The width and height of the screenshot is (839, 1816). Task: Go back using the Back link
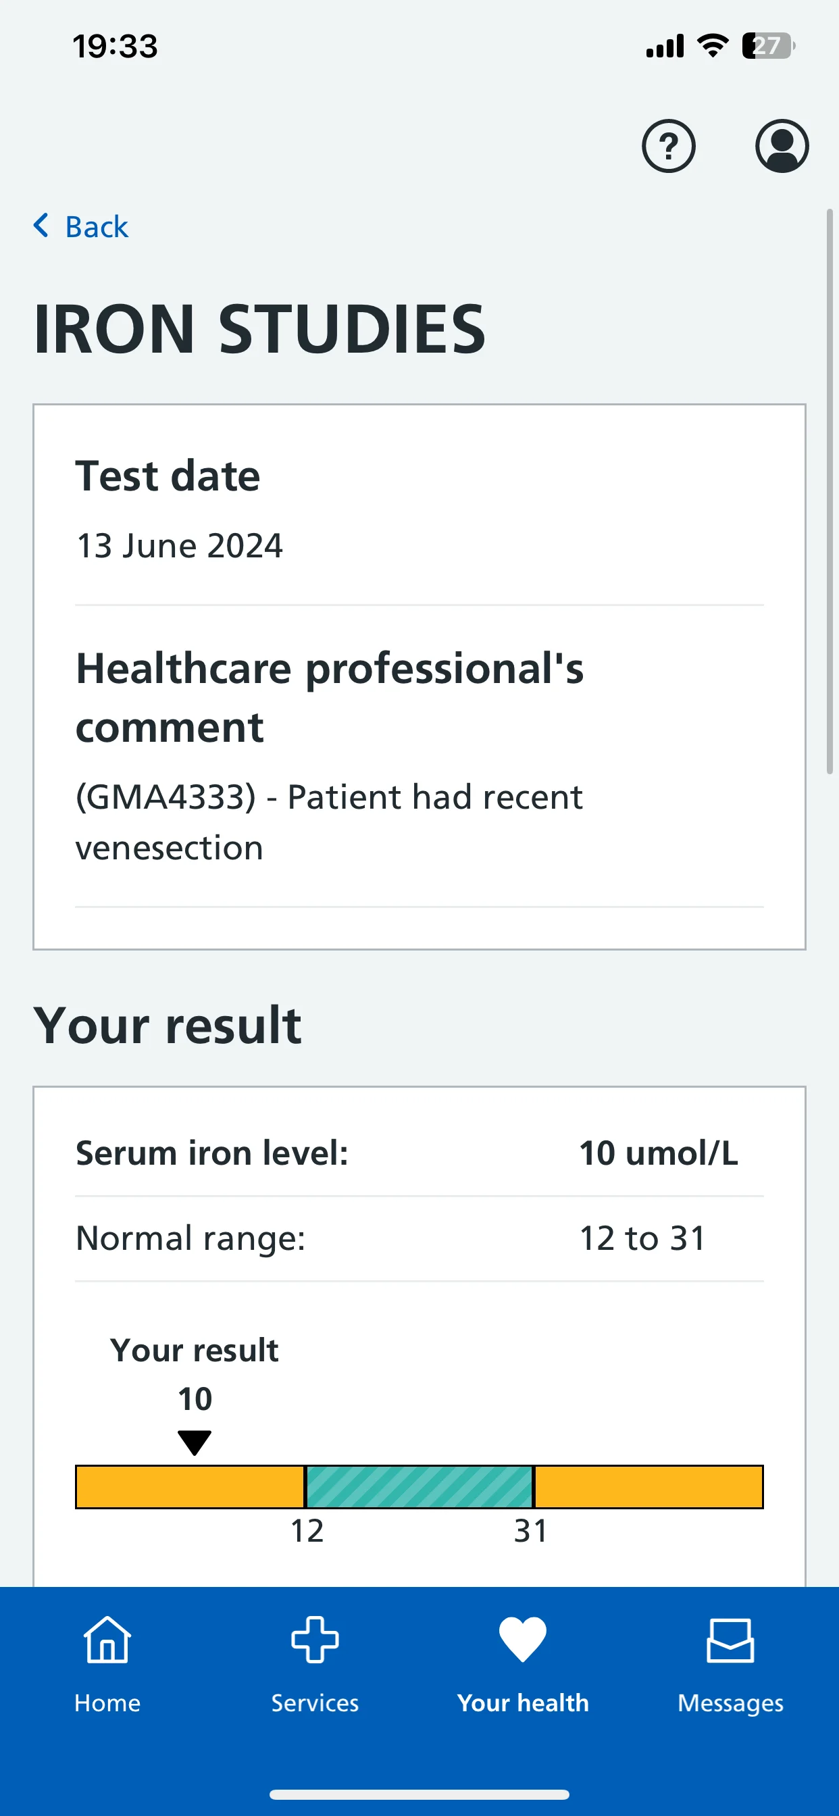pos(80,226)
